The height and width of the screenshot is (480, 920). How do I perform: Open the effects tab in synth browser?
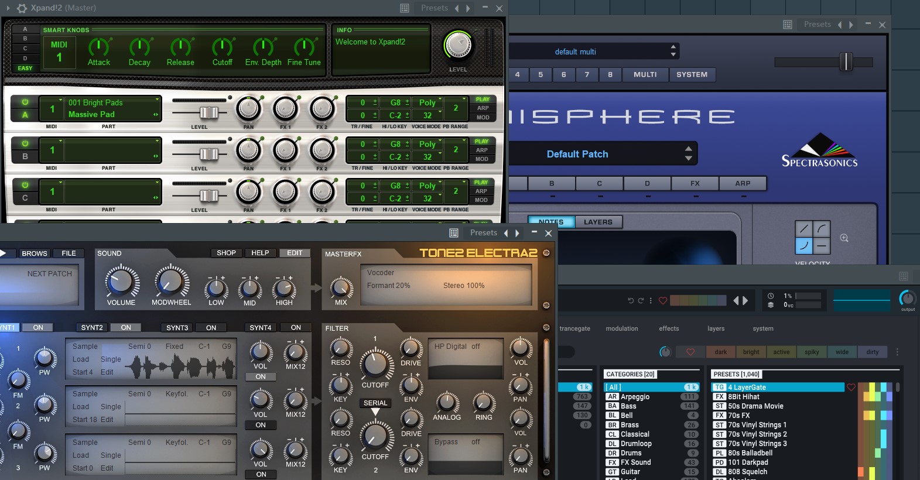pyautogui.click(x=669, y=328)
